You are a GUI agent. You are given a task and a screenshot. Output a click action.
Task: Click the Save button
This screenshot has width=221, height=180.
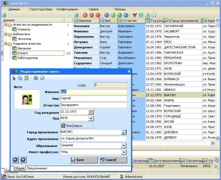tap(84, 160)
